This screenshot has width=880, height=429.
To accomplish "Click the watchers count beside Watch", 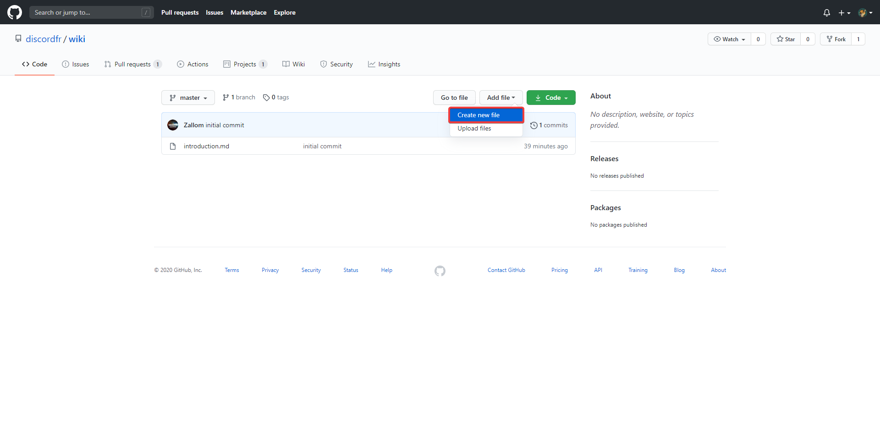I will pos(758,39).
